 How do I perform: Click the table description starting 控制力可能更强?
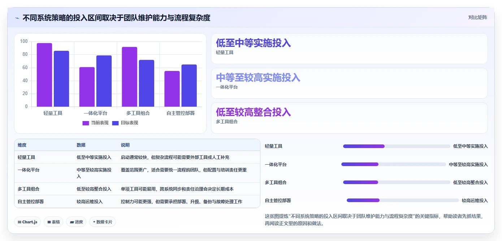(x=182, y=202)
